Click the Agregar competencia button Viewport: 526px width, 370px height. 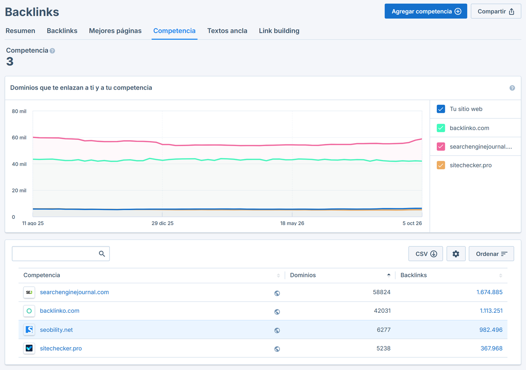pos(426,11)
